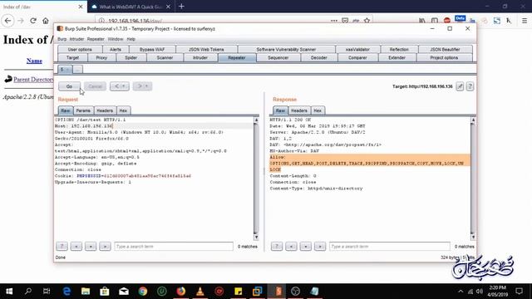Switch to the Bypass WAF tab
Image resolution: width=532 pixels, height=299 pixels.
152,50
